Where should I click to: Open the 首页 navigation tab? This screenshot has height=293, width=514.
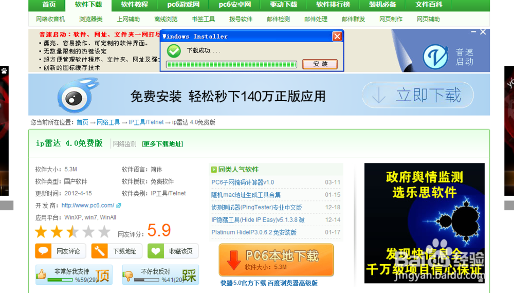click(49, 5)
